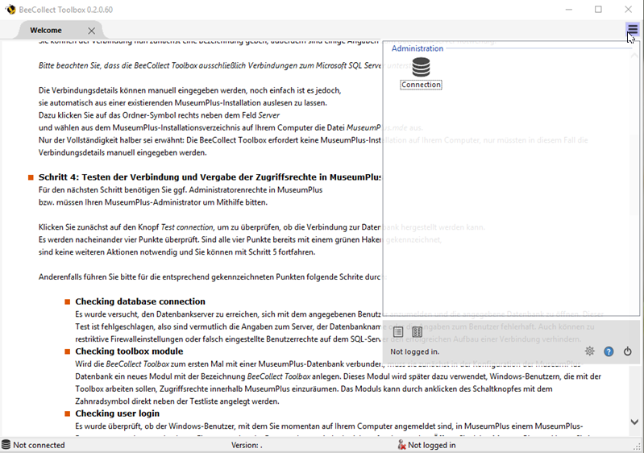
Task: Switch menu panel to tile columns view
Action: [417, 332]
